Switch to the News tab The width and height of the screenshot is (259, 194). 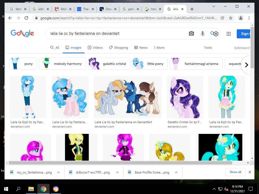pos(141,48)
